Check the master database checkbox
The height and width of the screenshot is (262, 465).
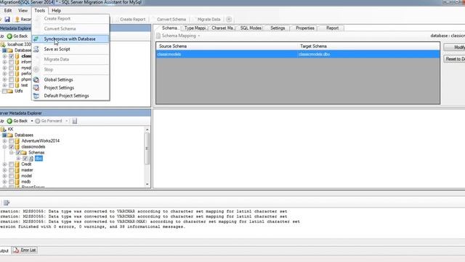(x=11, y=170)
